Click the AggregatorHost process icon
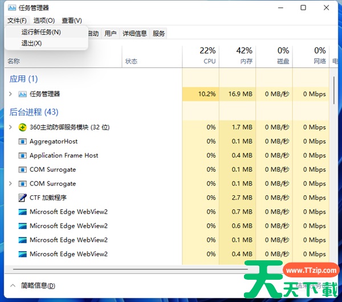Viewport: 342px width, 302px height. point(22,142)
